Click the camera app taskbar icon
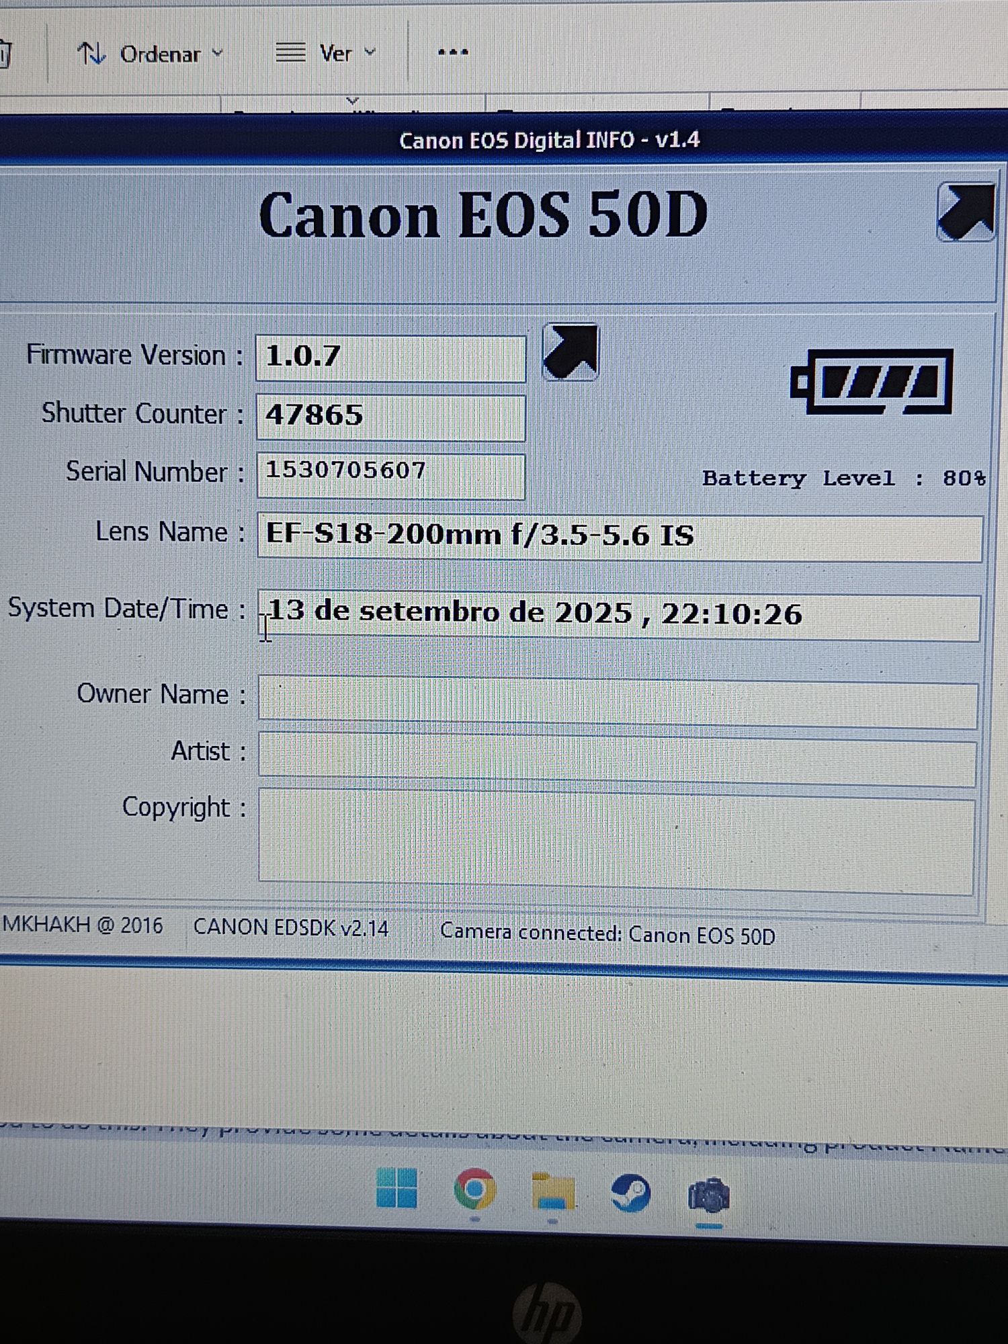Image resolution: width=1008 pixels, height=1344 pixels. pos(708,1195)
